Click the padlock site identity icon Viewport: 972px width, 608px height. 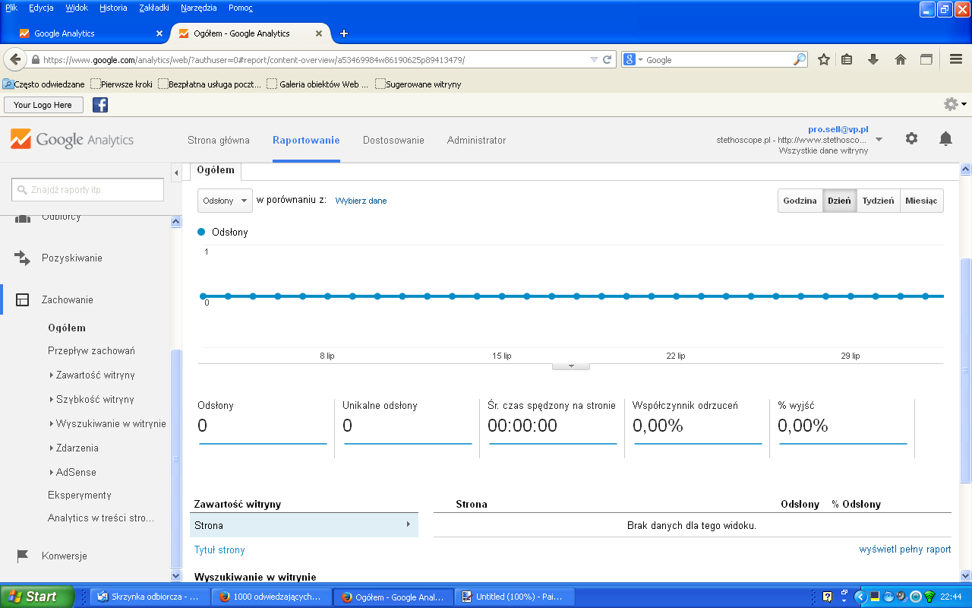coord(35,59)
